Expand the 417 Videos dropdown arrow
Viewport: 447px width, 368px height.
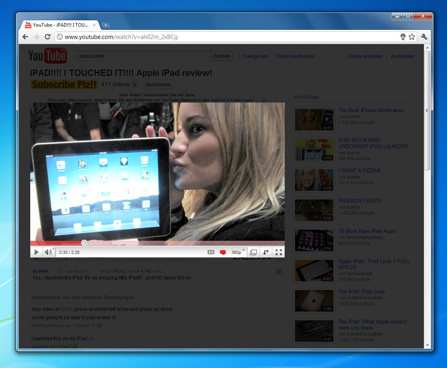135,84
